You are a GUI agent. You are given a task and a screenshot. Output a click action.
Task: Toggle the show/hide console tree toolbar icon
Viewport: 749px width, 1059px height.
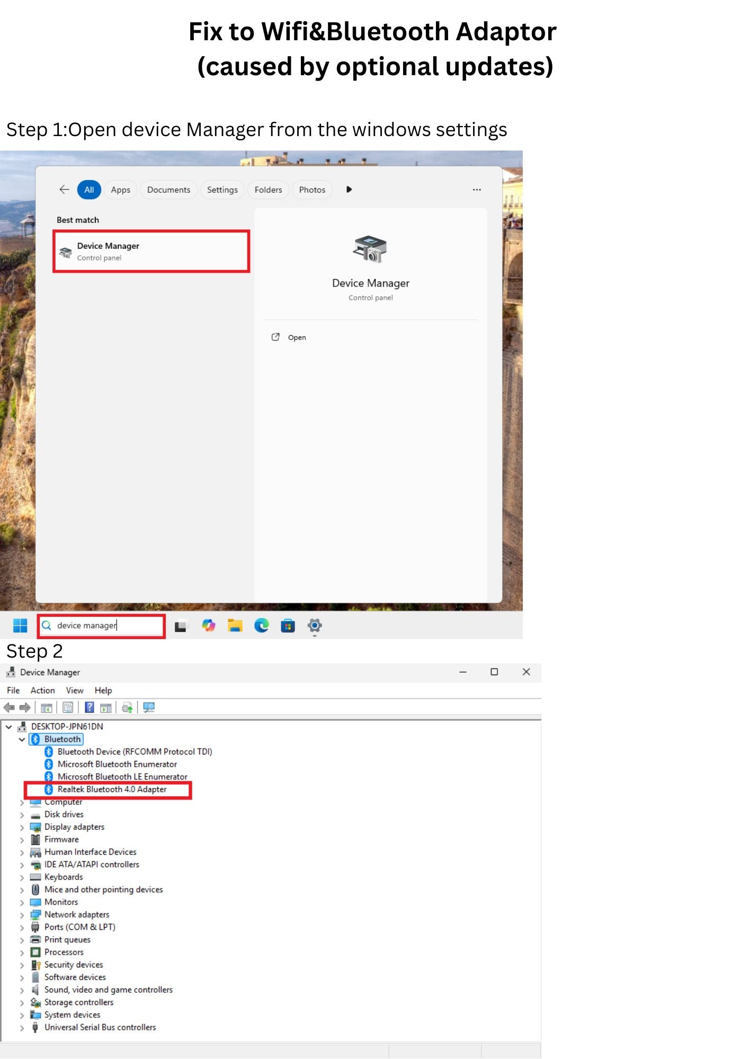[x=47, y=707]
